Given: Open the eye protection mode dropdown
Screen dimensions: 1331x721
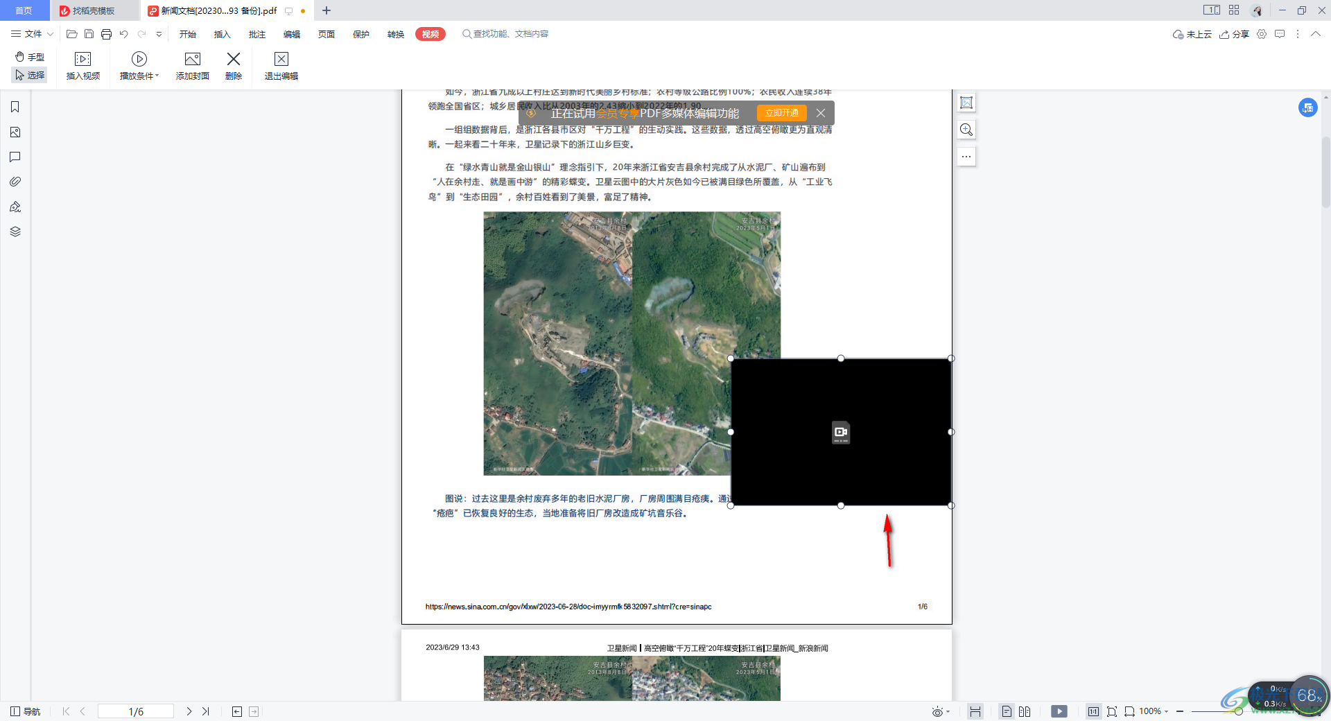Looking at the screenshot, I should 941,711.
